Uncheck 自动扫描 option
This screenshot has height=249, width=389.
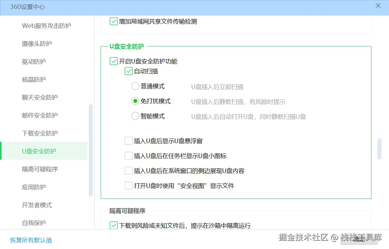pos(129,71)
